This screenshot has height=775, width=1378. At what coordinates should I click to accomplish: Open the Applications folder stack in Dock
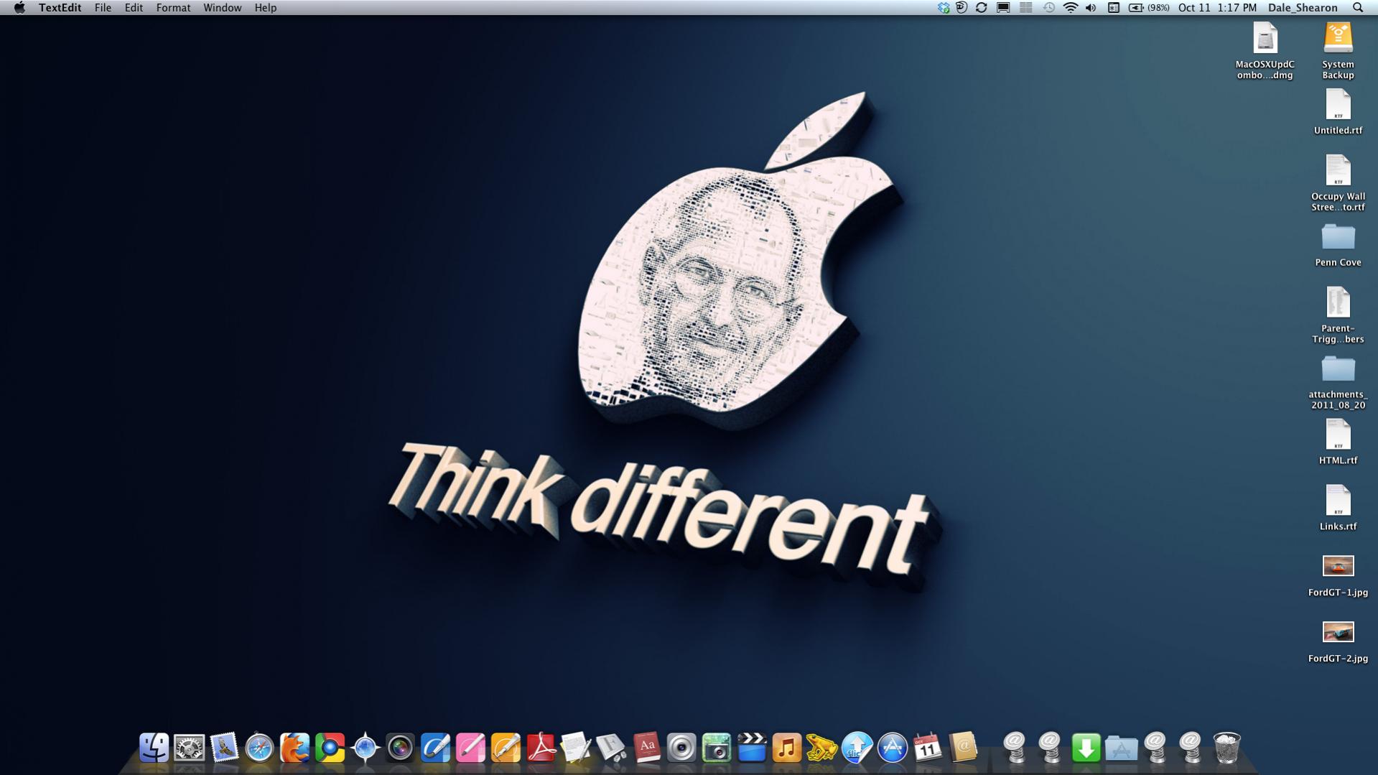tap(1121, 748)
